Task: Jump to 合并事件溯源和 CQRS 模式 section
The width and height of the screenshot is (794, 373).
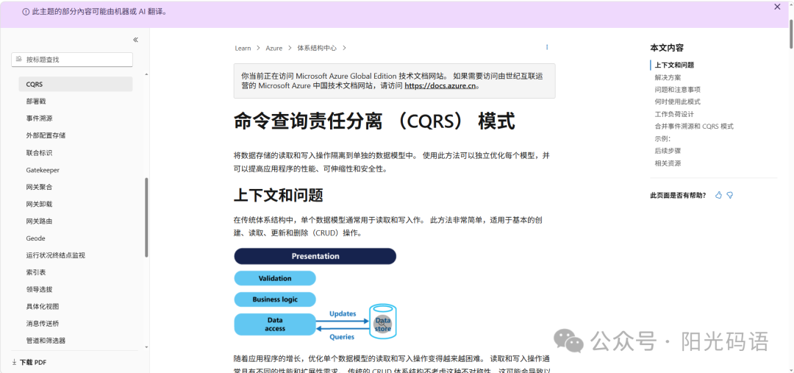Action: coord(694,127)
